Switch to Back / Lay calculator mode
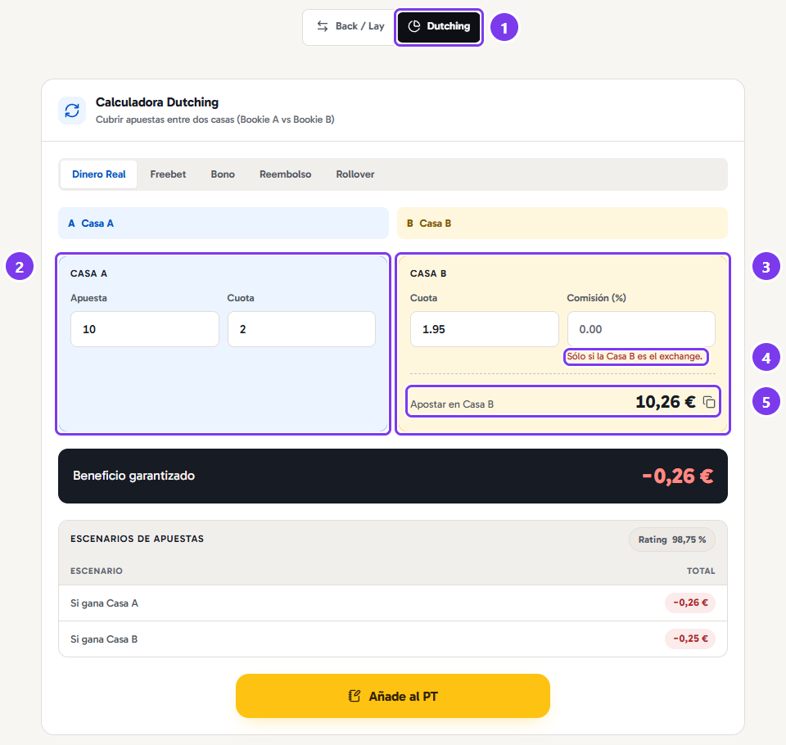This screenshot has height=745, width=786. coord(350,26)
